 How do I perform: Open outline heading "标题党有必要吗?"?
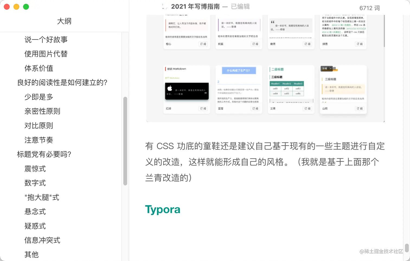(x=44, y=154)
